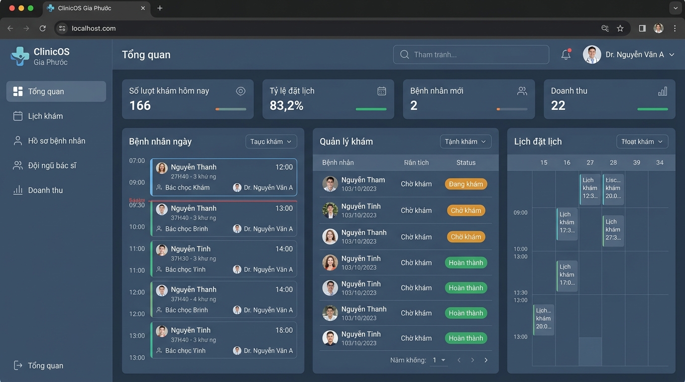Click the Status column header
Image resolution: width=685 pixels, height=382 pixels.
pos(466,163)
